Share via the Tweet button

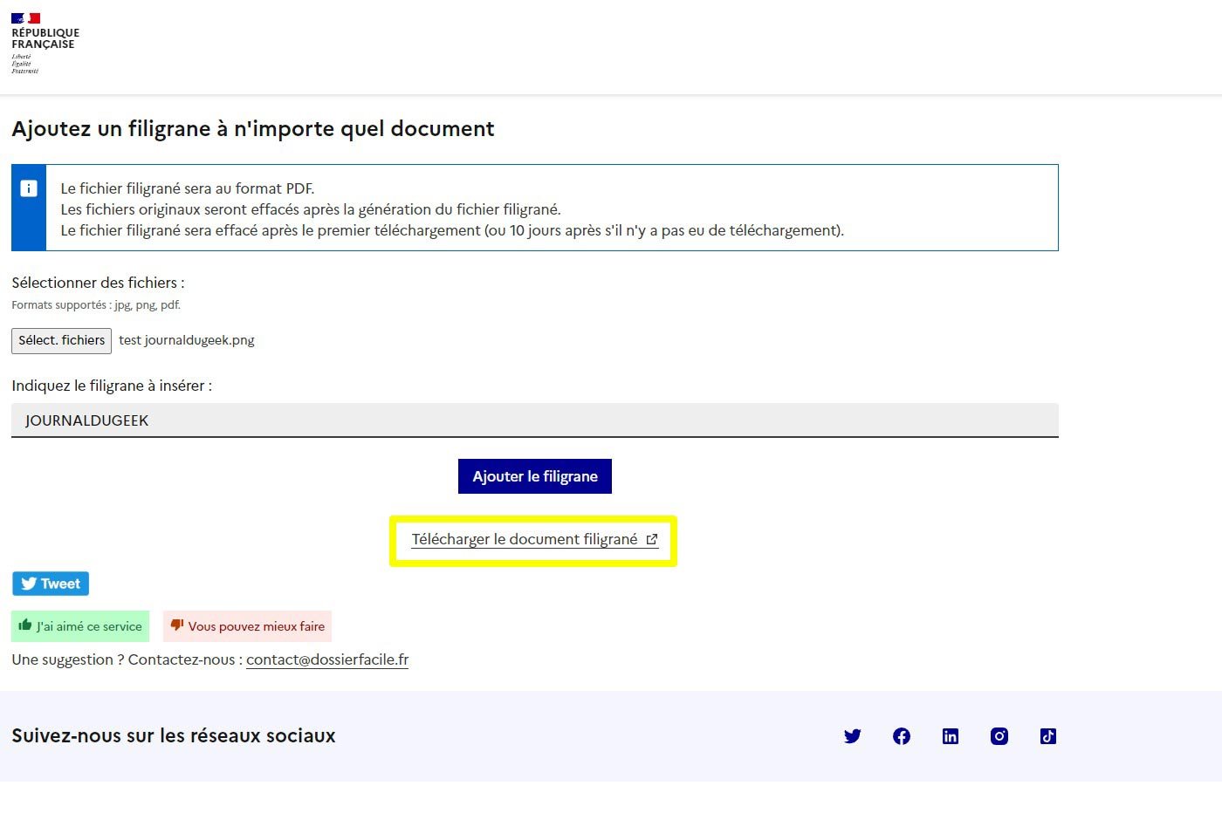(x=51, y=584)
